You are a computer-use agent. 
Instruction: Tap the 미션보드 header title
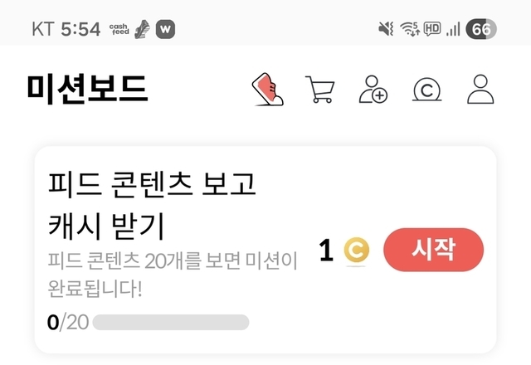[87, 89]
